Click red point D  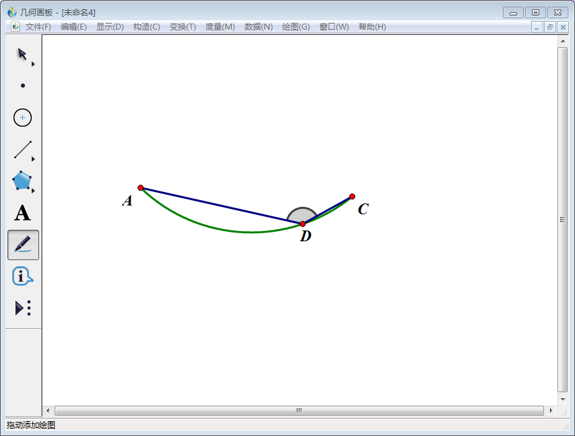click(x=303, y=224)
